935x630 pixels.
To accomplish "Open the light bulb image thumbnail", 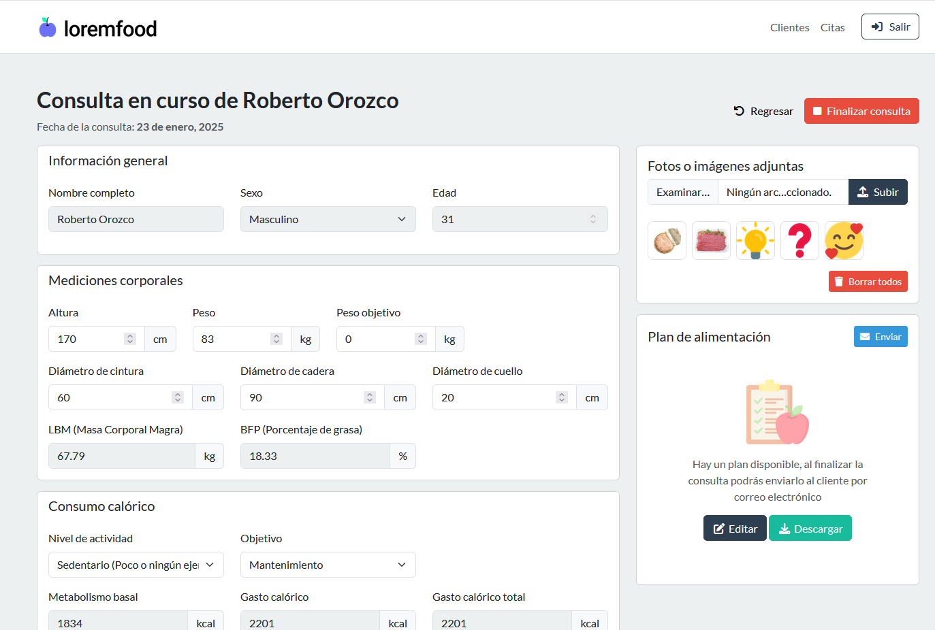I will tap(755, 241).
